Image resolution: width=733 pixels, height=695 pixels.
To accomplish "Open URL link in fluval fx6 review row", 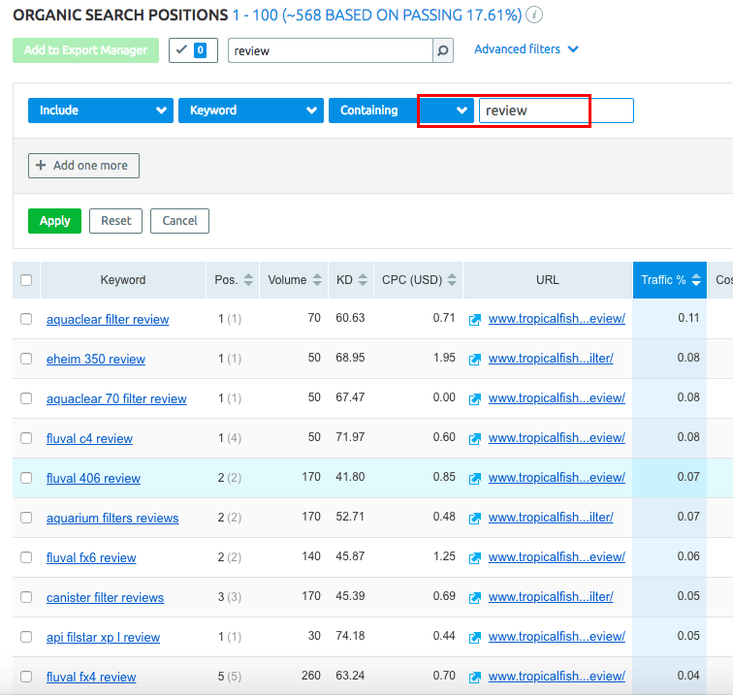I will pyautogui.click(x=557, y=557).
